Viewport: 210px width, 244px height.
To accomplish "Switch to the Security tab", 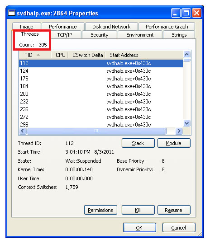I will pyautogui.click(x=100, y=35).
